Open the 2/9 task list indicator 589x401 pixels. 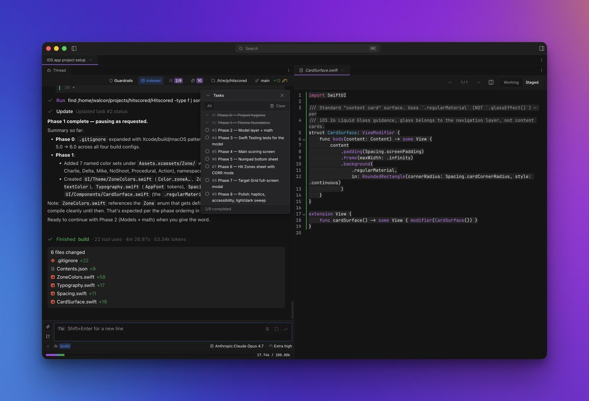(175, 80)
